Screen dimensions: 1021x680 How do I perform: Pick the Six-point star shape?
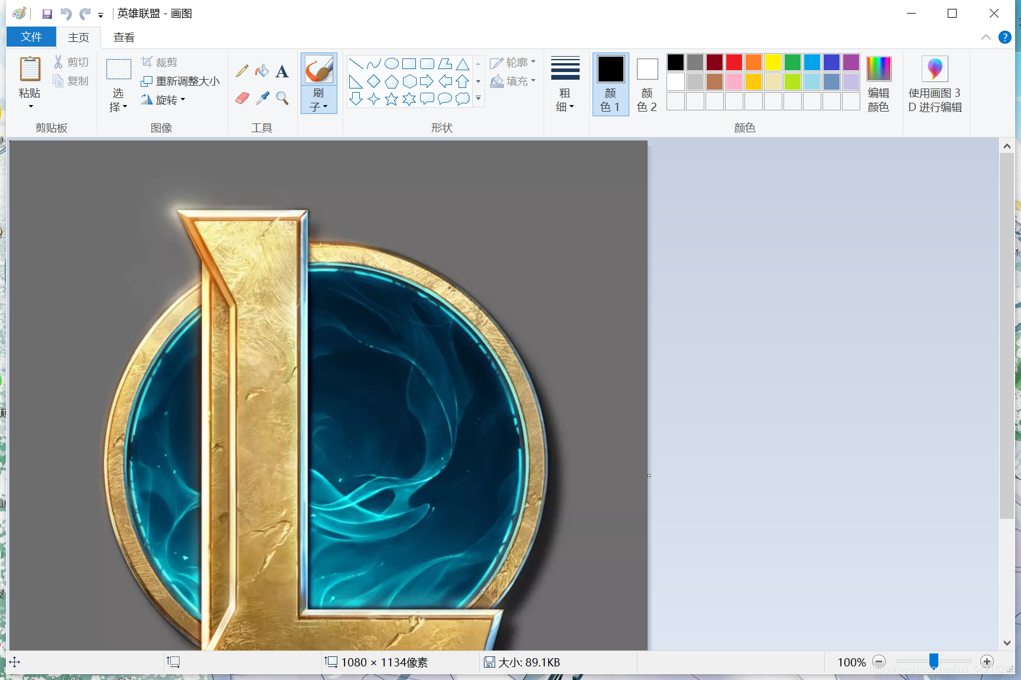tap(409, 99)
